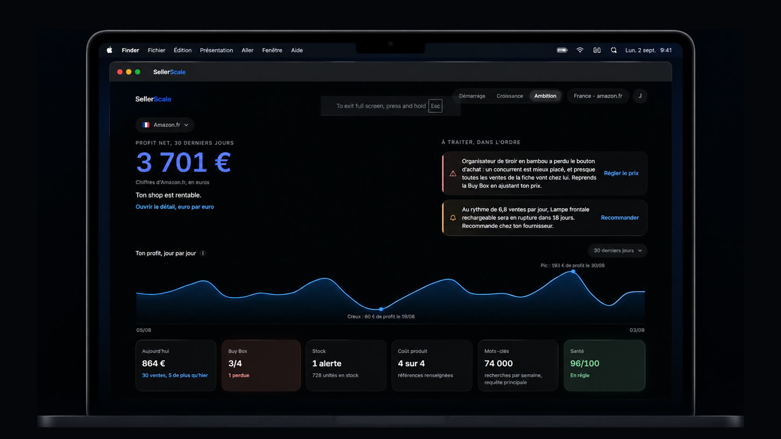This screenshot has width=781, height=439.
Task: Click the bamboo organizer alert text
Action: [x=529, y=173]
